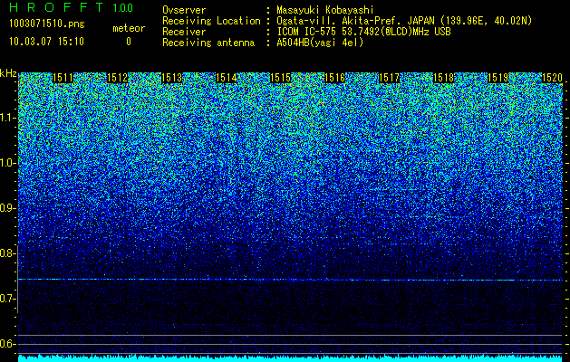Click the date stamp 10.03.07 15:10
Screen dimensions: 570x362
coord(46,42)
